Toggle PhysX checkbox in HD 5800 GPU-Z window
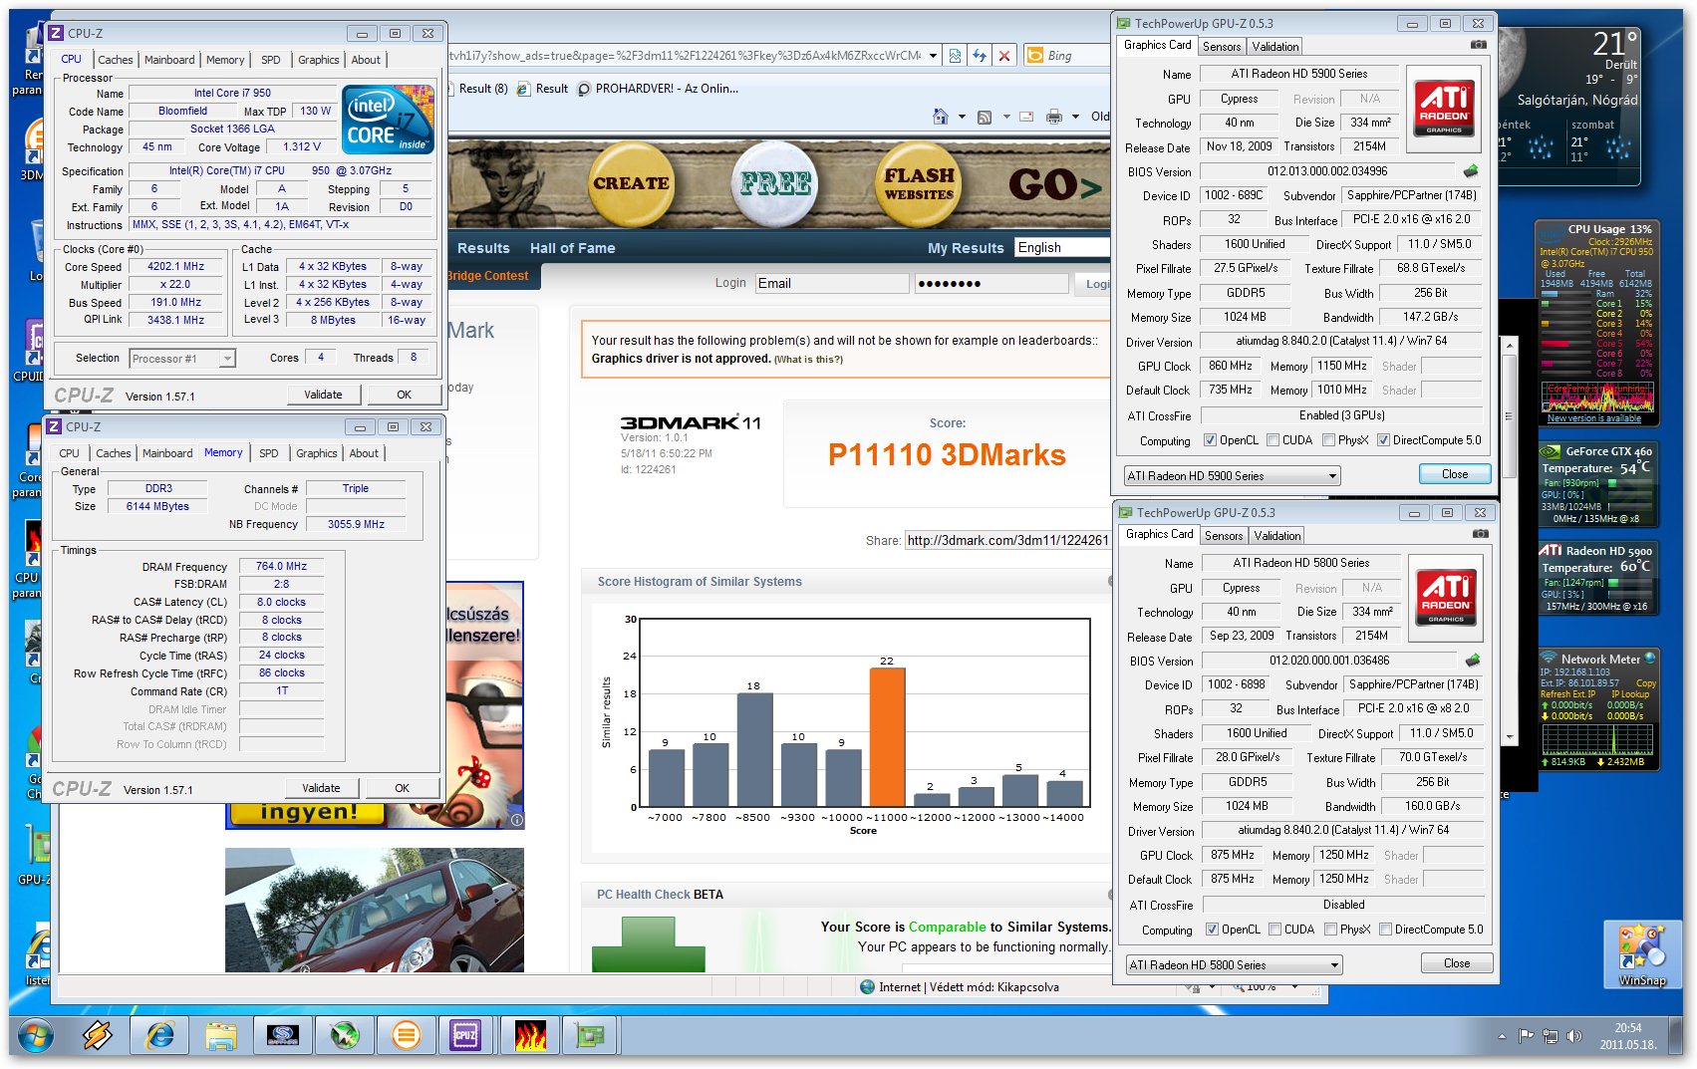This screenshot has width=1697, height=1069. [1330, 930]
